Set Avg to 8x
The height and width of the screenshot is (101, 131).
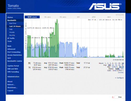pyautogui.click(x=123, y=65)
